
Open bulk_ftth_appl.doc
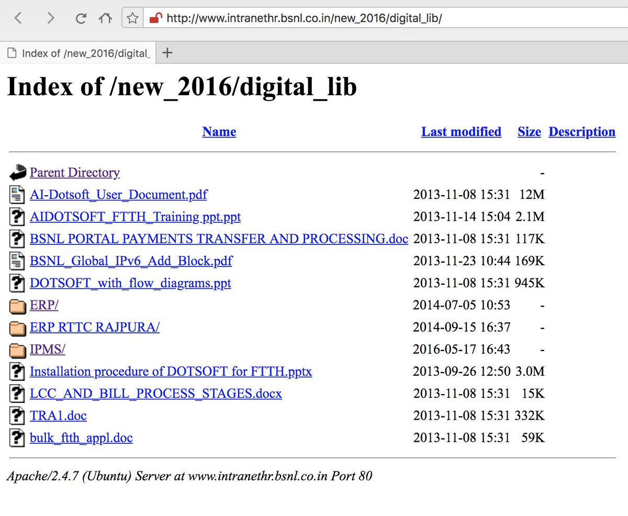(81, 438)
